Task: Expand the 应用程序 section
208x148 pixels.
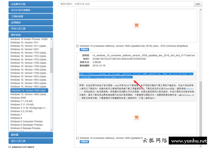Action: click(31, 22)
